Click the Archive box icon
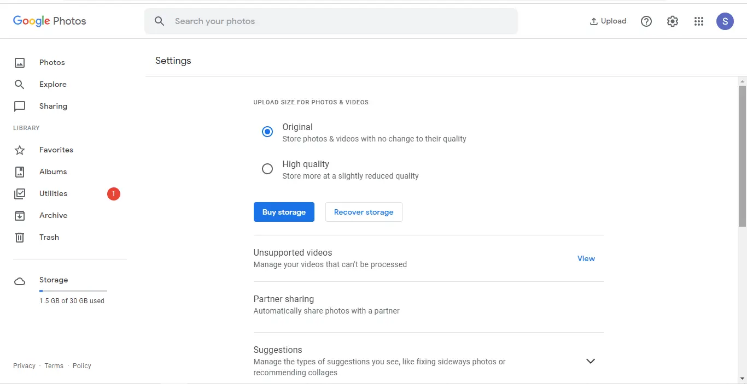This screenshot has height=384, width=747. (20, 215)
